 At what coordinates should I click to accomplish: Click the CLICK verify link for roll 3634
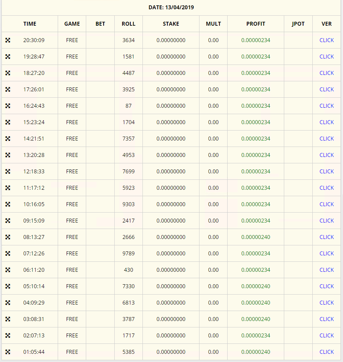(x=326, y=40)
